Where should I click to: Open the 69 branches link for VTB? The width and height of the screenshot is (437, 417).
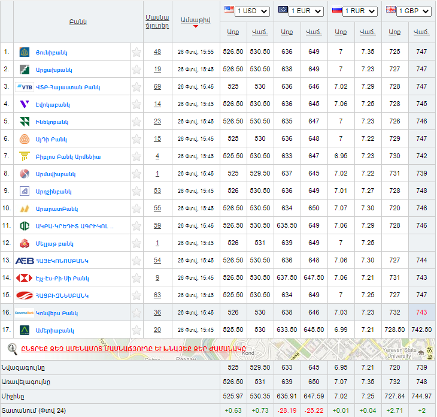157,87
